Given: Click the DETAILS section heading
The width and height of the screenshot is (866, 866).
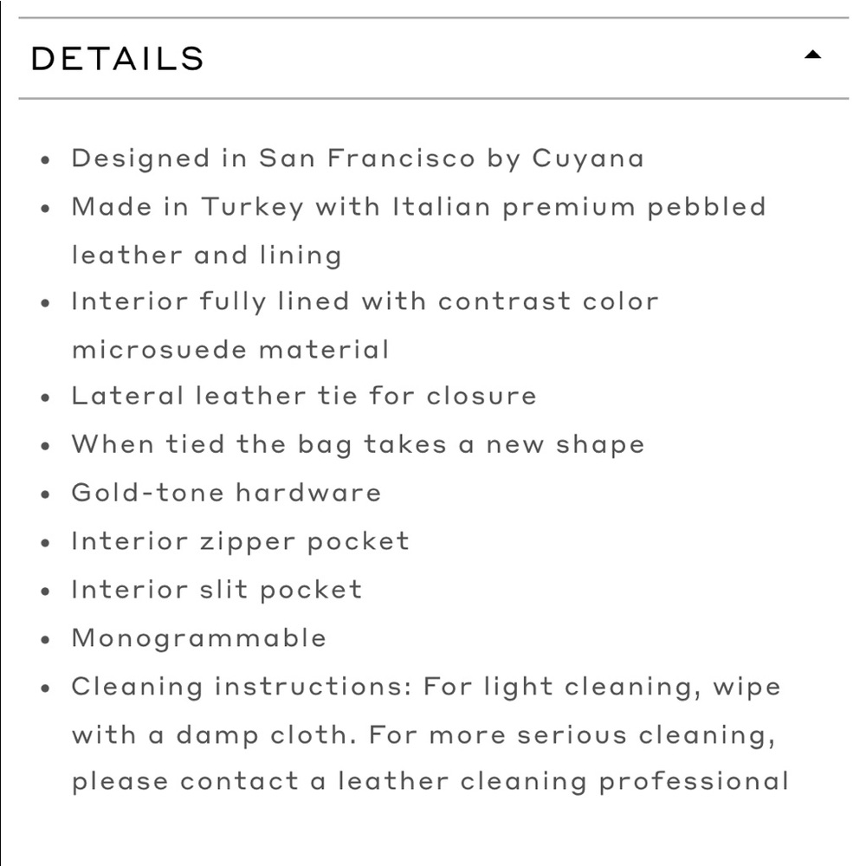Looking at the screenshot, I should (x=118, y=59).
